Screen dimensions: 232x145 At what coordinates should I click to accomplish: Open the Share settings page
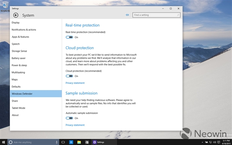36,101
